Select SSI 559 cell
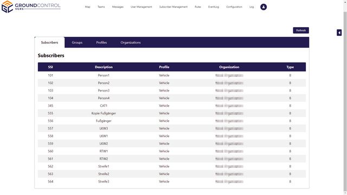The width and height of the screenshot is (347, 195). (x=50, y=144)
